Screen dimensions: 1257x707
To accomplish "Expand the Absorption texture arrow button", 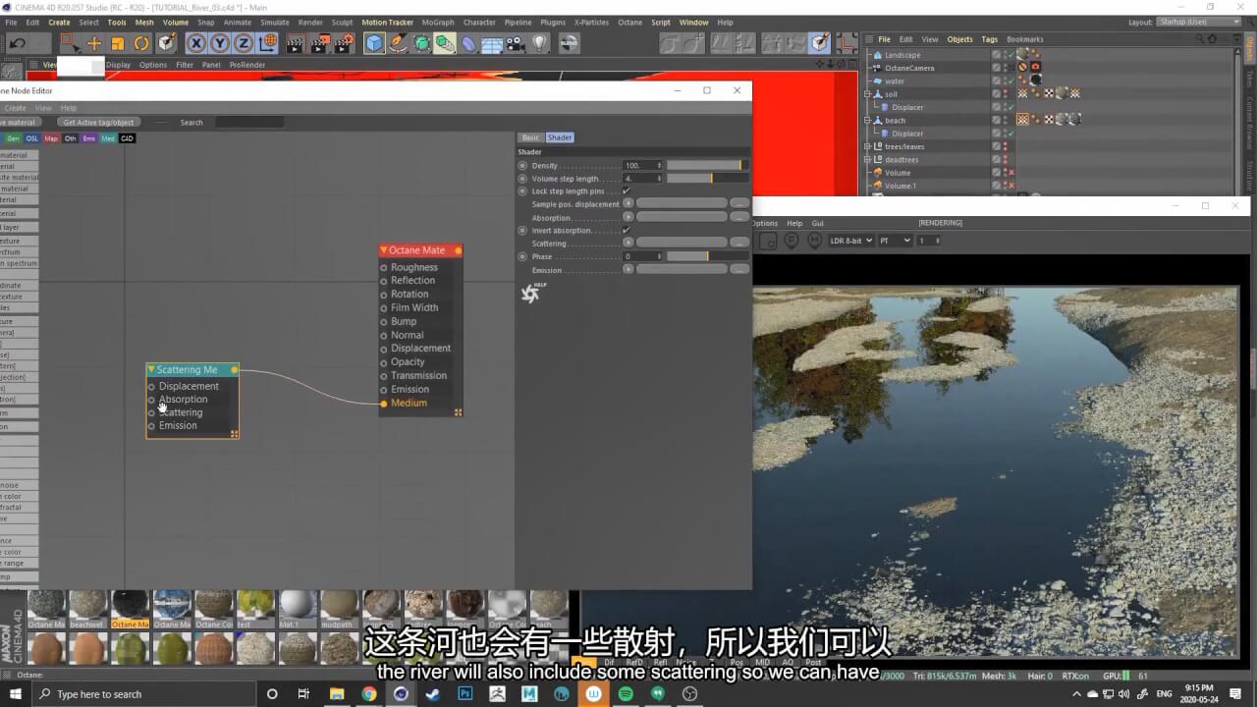I will pos(628,217).
